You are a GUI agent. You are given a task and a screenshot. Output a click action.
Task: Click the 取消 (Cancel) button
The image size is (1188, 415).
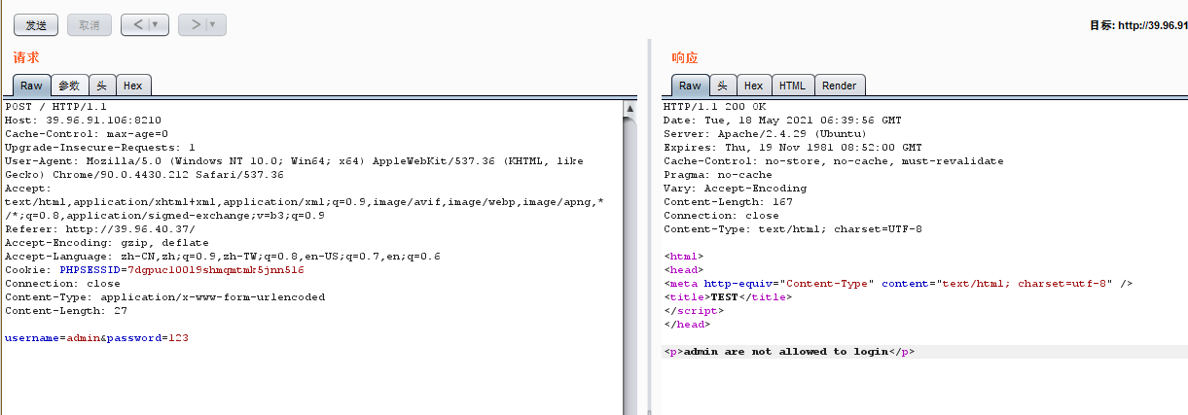[x=89, y=24]
